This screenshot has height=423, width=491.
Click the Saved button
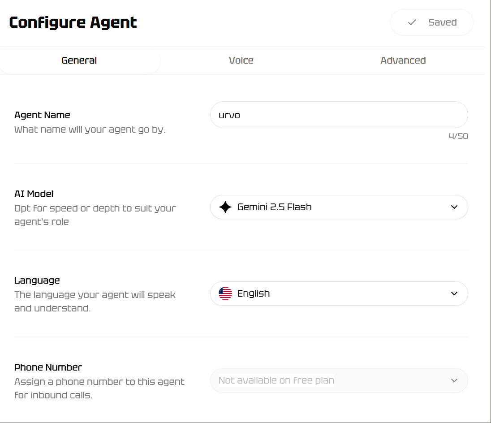coord(431,22)
